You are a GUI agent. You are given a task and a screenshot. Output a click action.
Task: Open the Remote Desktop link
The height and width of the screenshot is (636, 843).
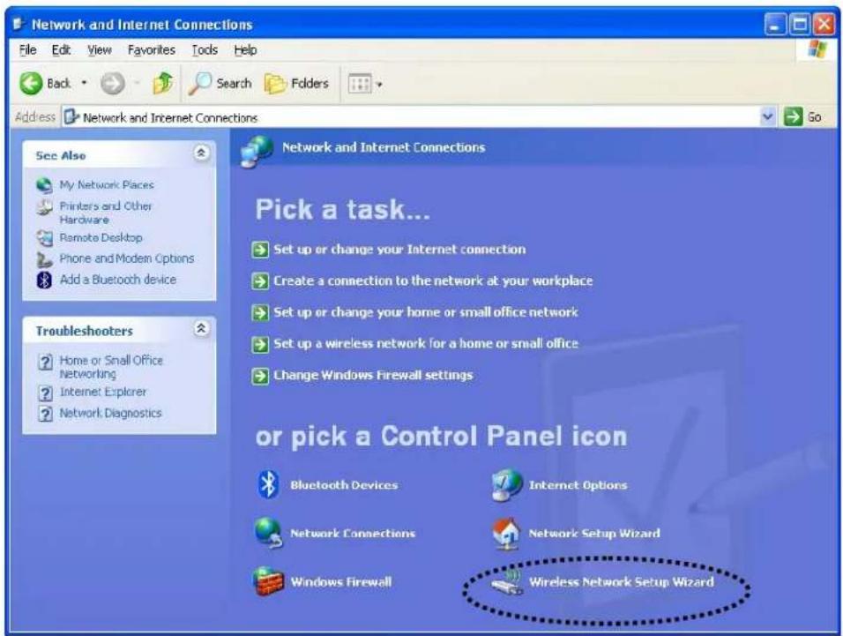click(x=101, y=237)
